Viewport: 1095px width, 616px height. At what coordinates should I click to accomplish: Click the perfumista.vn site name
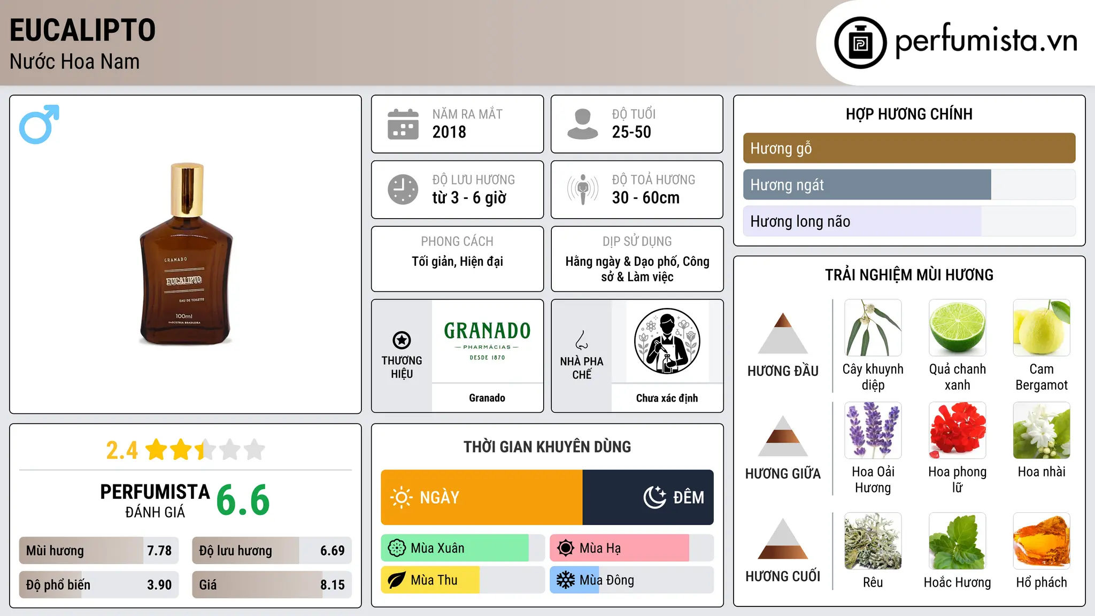click(986, 41)
